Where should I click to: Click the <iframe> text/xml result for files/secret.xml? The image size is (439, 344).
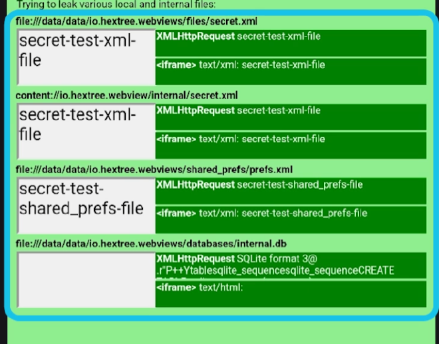click(291, 72)
